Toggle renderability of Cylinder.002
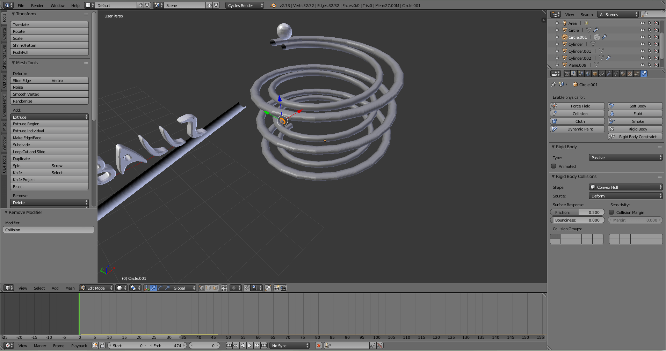Image resolution: width=666 pixels, height=351 pixels. [657, 58]
